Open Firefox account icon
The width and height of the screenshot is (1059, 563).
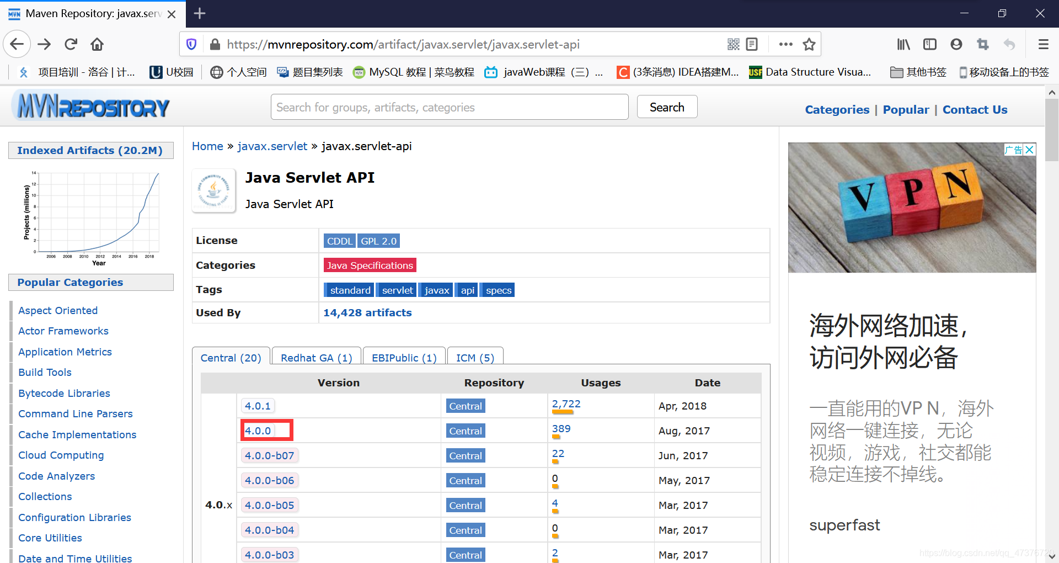pos(956,44)
